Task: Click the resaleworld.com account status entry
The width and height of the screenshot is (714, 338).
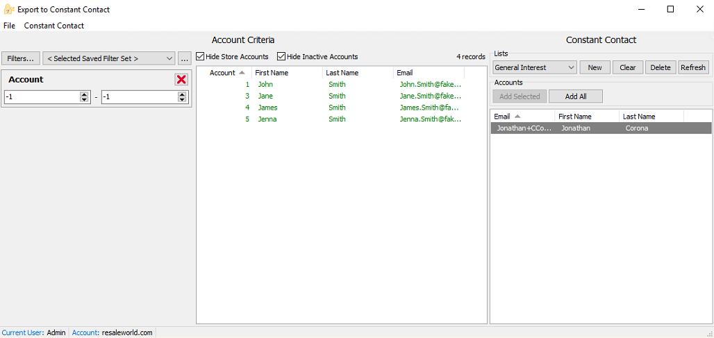Action: [x=112, y=332]
